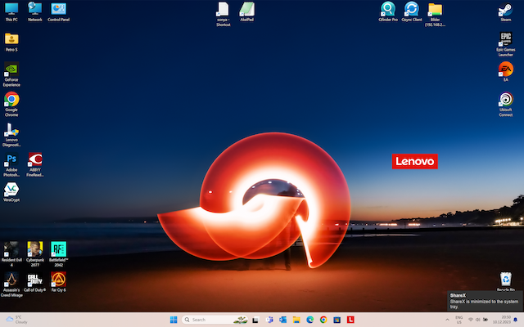Image resolution: width=524 pixels, height=327 pixels.
Task: Click the Battlefield 2042 desktop icon
Action: [x=59, y=249]
